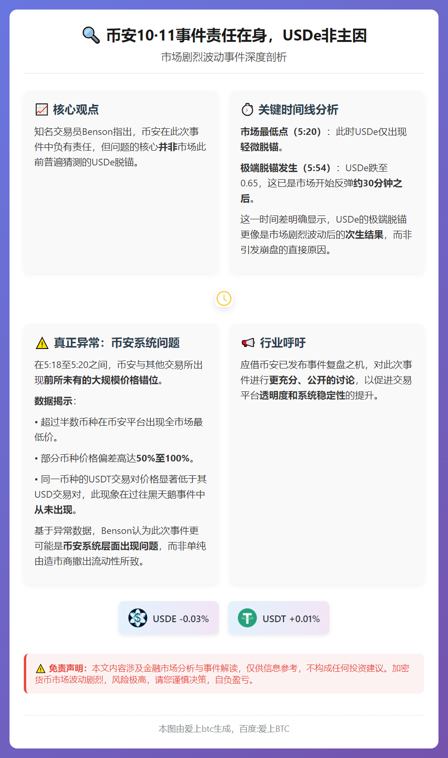Click the bold text 更充分、公开的讨论
The image size is (448, 758).
coord(312,380)
